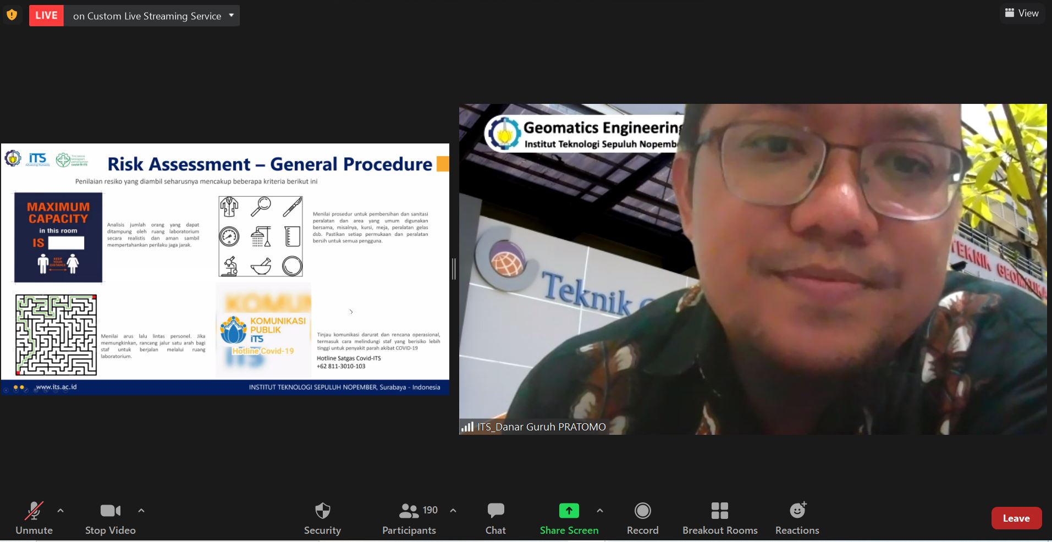The height and width of the screenshot is (542, 1052).
Task: Click the red Leave button
Action: 1016,518
